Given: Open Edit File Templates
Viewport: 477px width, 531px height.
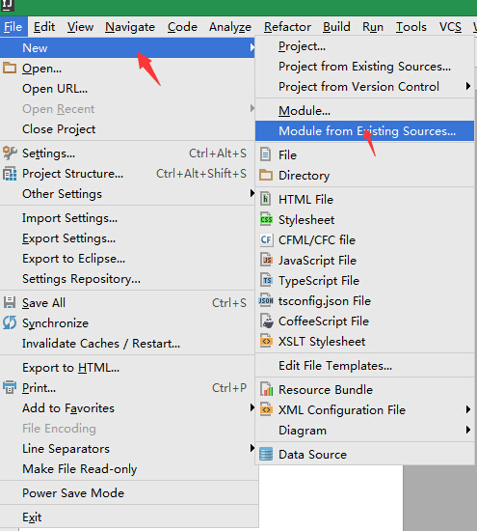Looking at the screenshot, I should (x=335, y=366).
